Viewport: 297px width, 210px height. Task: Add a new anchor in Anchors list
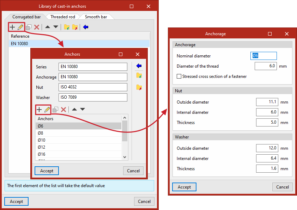pos(39,110)
